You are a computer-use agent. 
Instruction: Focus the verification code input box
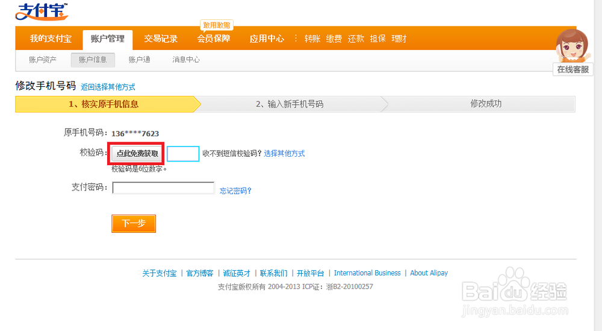click(x=183, y=154)
